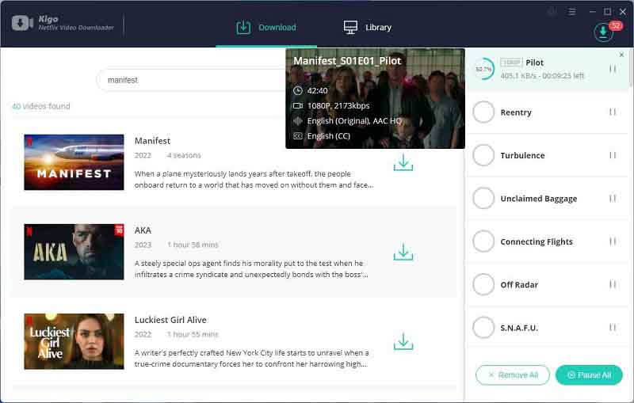
Task: Minimize the Kigo window
Action: pos(592,12)
